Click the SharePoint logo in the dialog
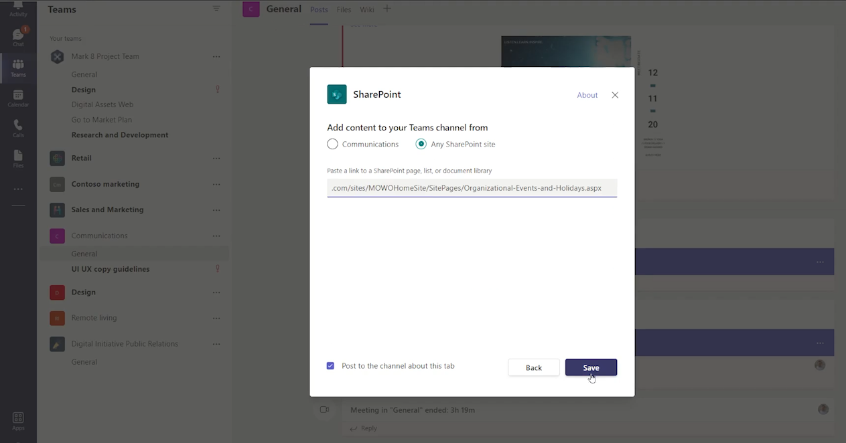Image resolution: width=846 pixels, height=443 pixels. pyautogui.click(x=337, y=94)
